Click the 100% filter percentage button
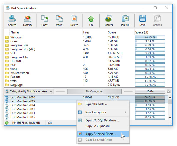 pyautogui.click(x=150, y=91)
